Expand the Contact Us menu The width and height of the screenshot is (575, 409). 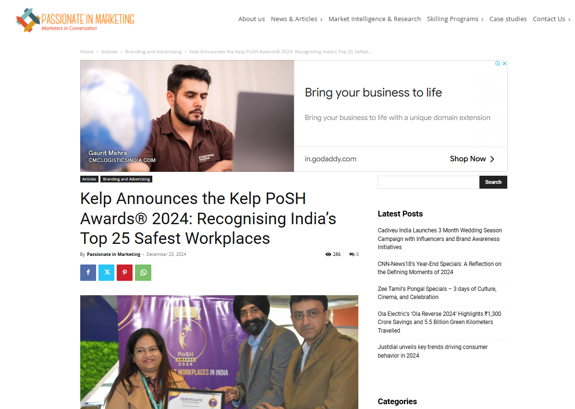point(551,19)
